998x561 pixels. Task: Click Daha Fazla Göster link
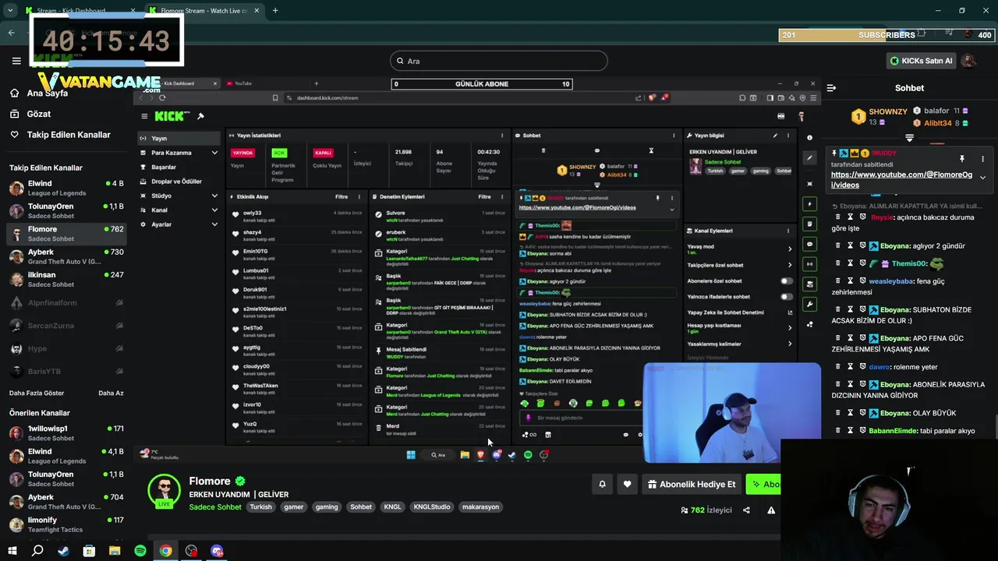point(37,393)
